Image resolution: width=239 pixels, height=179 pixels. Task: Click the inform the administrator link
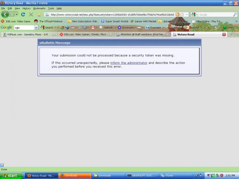tap(128, 63)
